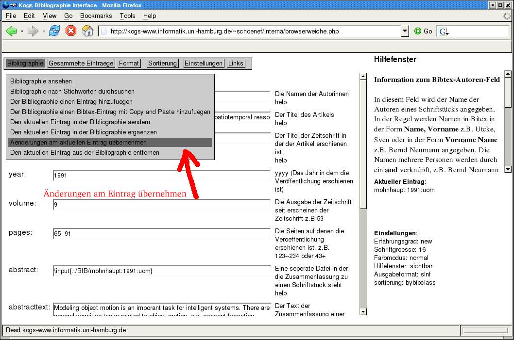Stop loading with the red X icon
This screenshot has width=514, height=340.
(71, 31)
